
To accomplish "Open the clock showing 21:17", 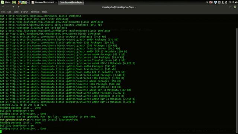I will point(231,2).
